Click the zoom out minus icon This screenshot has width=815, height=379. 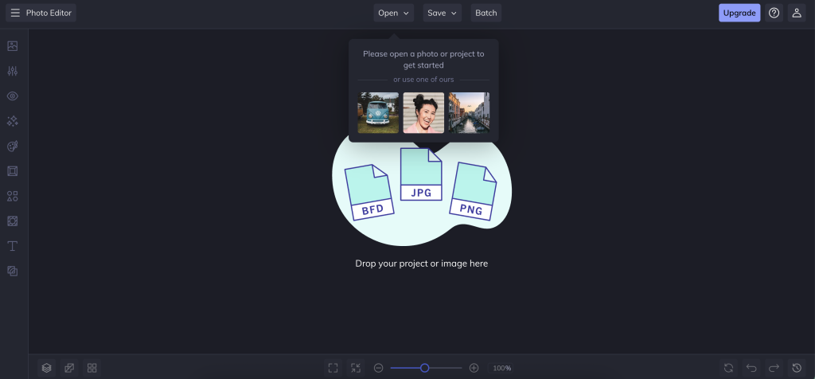tap(378, 368)
